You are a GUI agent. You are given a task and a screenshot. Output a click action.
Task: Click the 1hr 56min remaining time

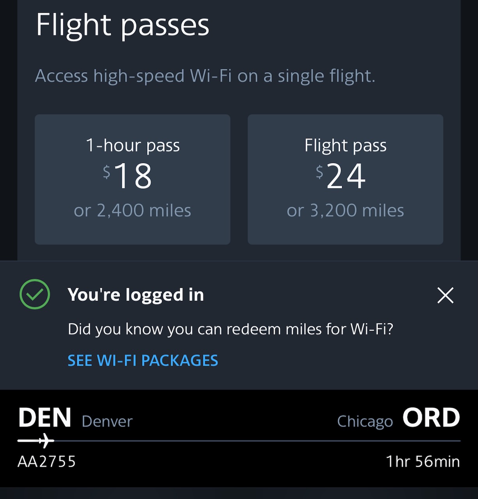pos(423,462)
